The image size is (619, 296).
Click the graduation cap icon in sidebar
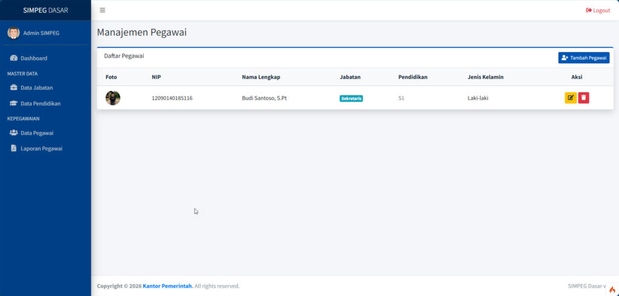14,104
